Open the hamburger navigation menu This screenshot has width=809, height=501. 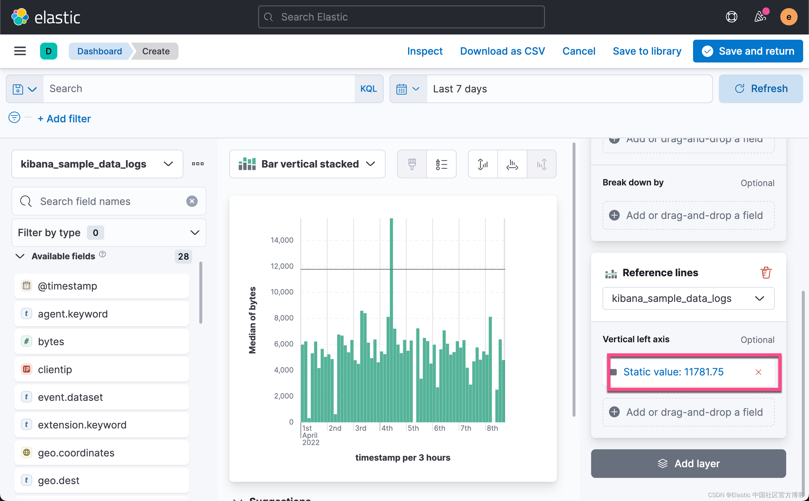(x=20, y=51)
